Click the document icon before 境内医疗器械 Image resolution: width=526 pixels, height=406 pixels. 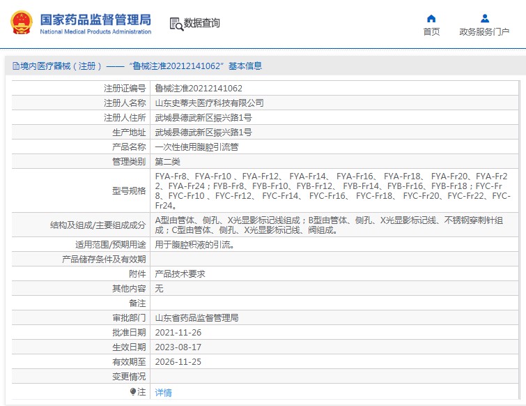16,66
